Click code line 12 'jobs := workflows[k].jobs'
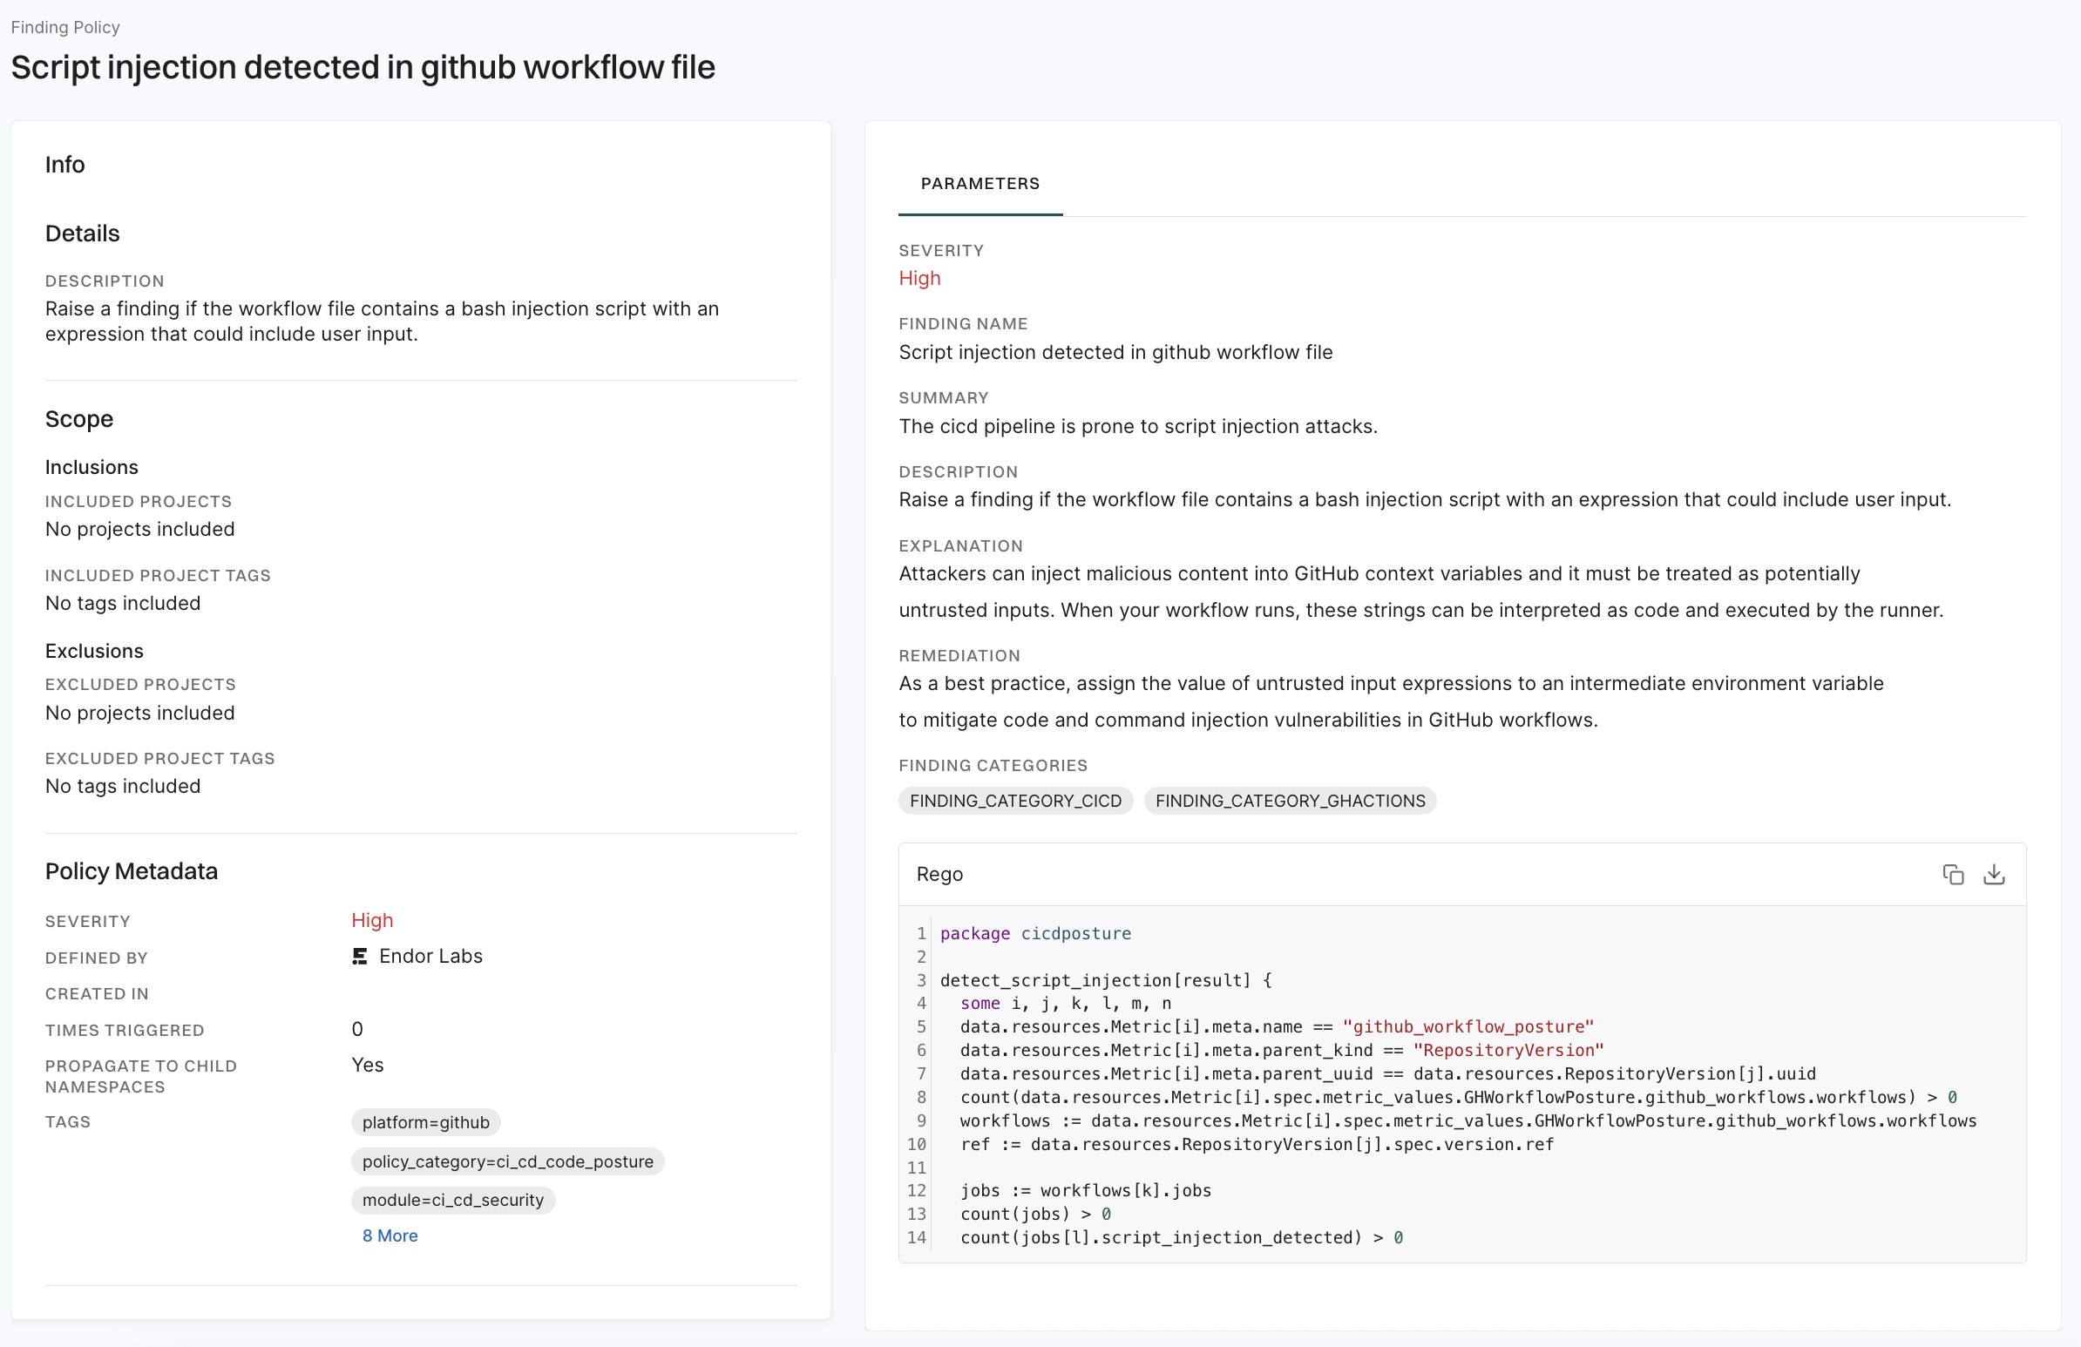Image resolution: width=2081 pixels, height=1347 pixels. [x=1086, y=1190]
